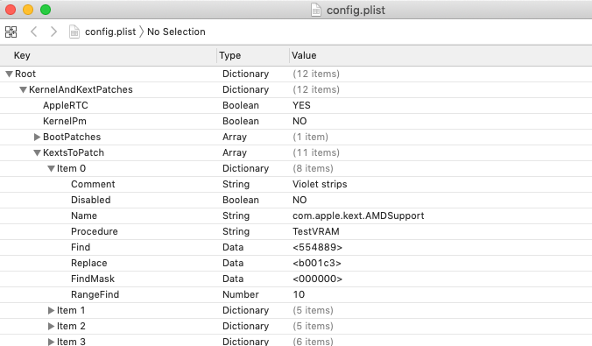This screenshot has height=346, width=592.
Task: Collapse the Item 0 disclosure triangle
Action: [x=51, y=169]
